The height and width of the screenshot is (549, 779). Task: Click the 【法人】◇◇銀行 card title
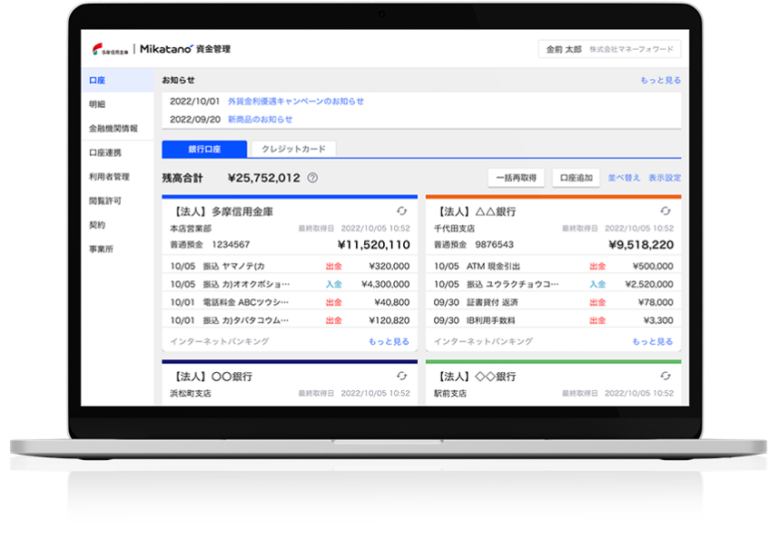click(475, 377)
